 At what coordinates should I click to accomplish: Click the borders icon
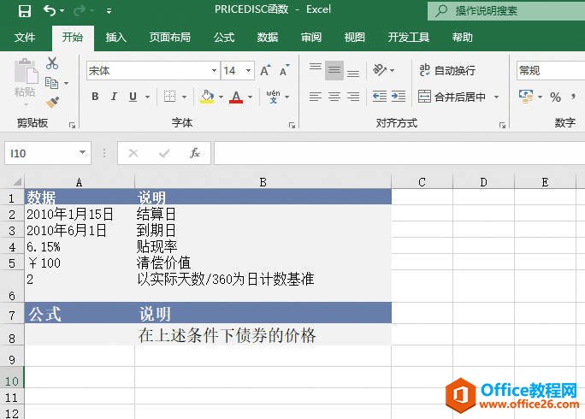[169, 97]
